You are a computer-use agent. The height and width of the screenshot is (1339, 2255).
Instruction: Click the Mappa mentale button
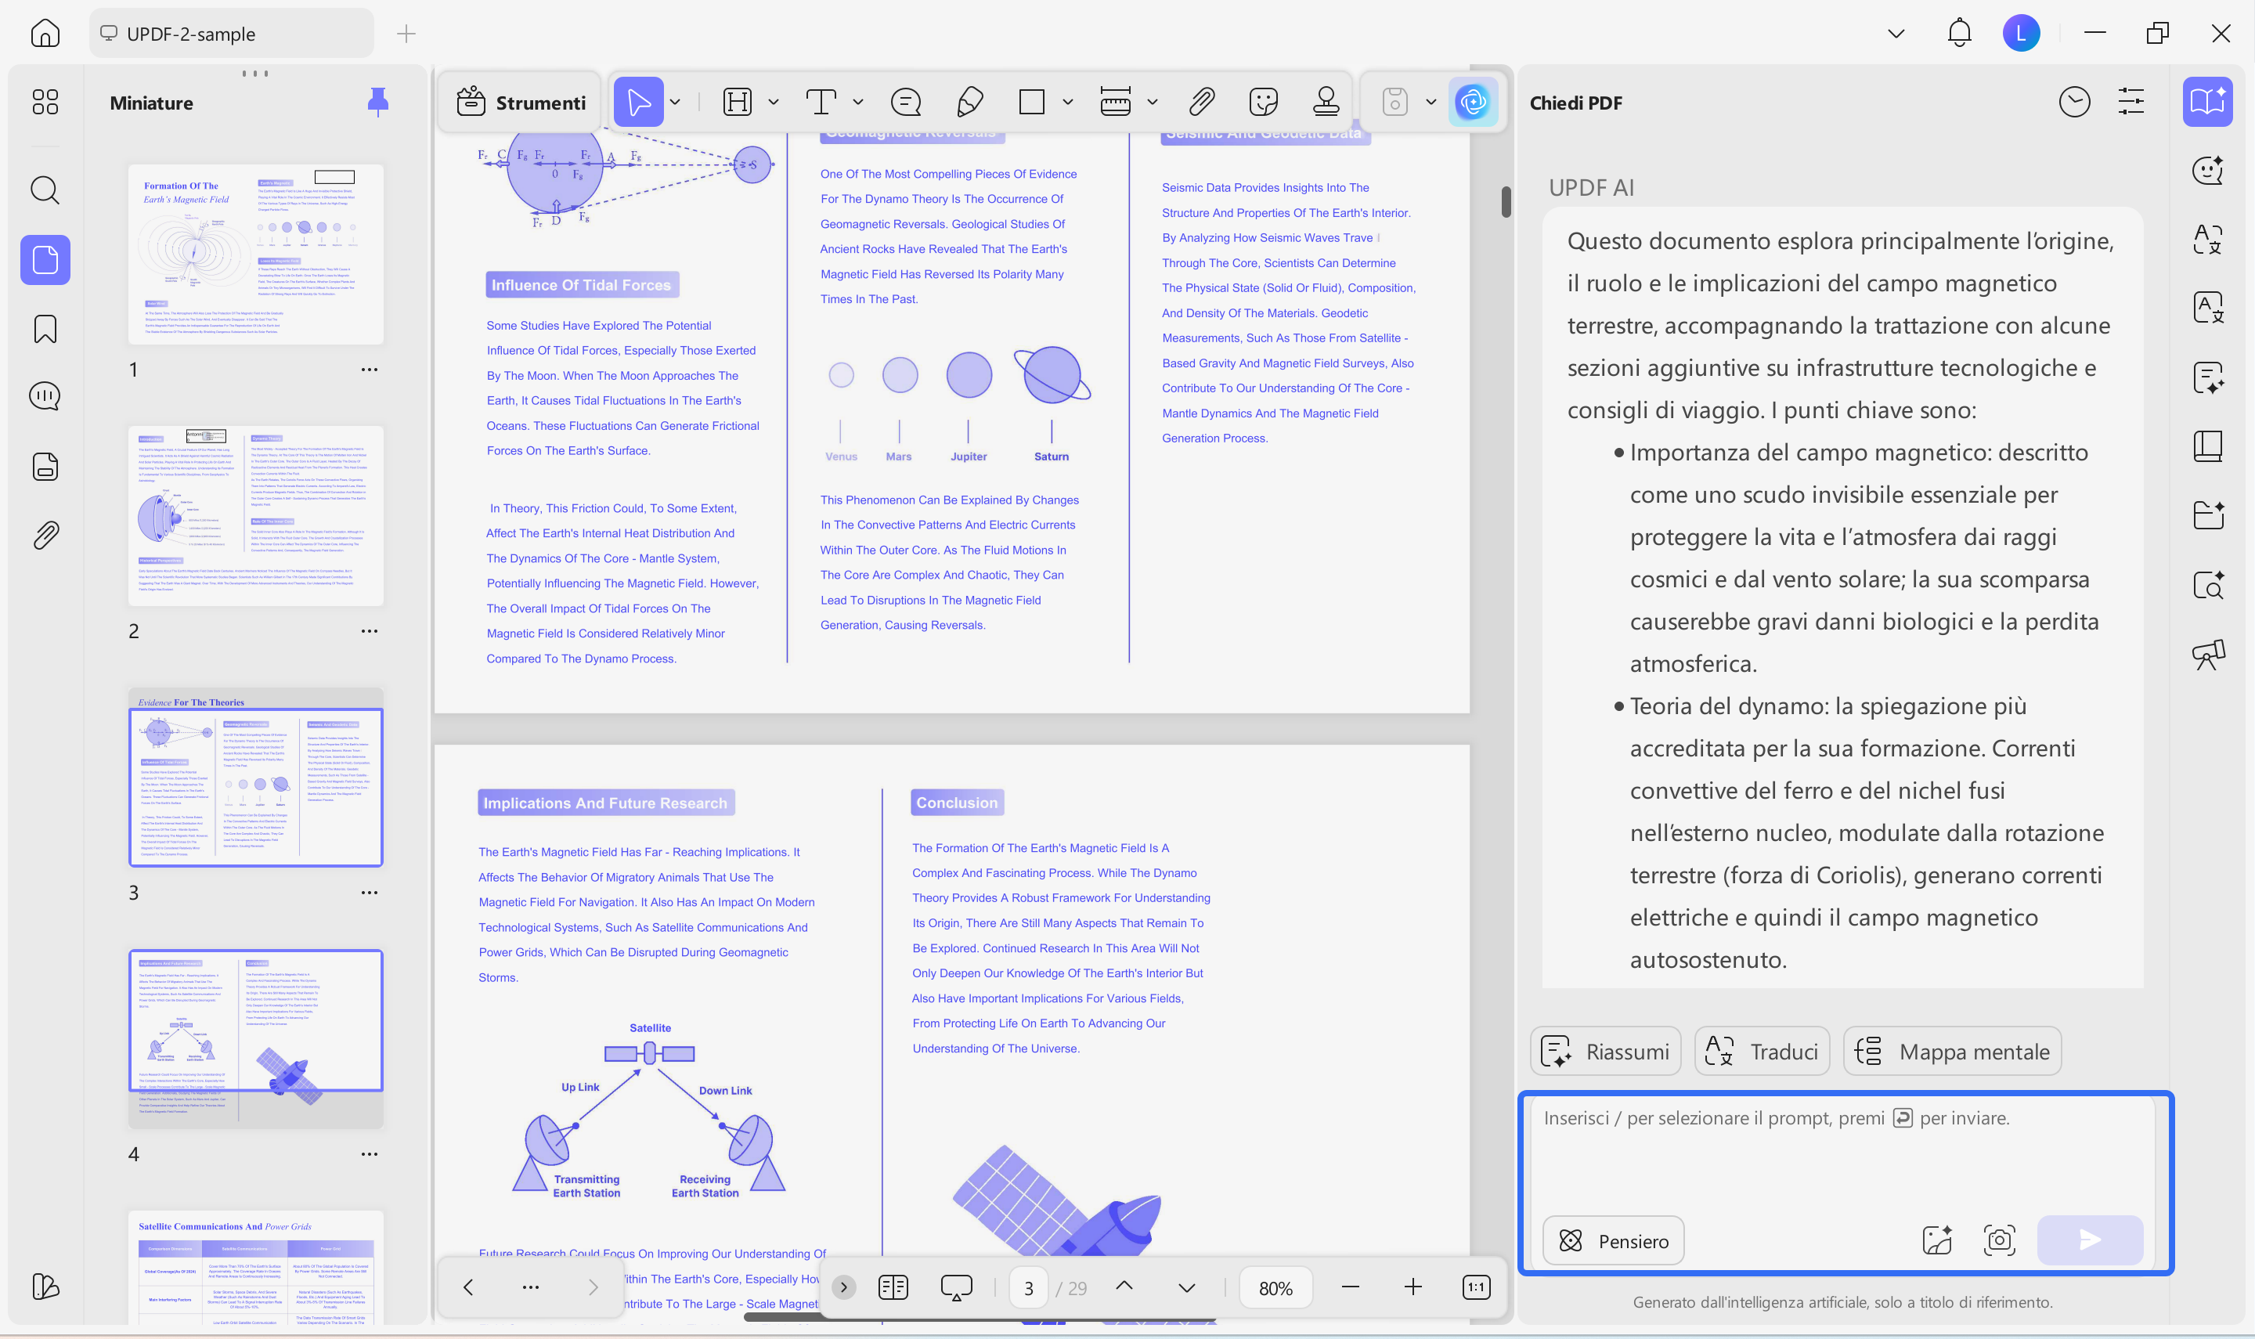click(1953, 1051)
